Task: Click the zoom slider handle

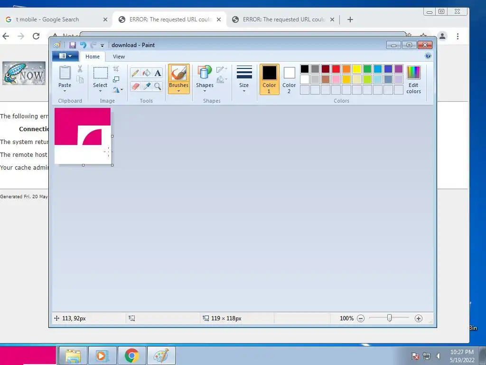Action: 390,318
